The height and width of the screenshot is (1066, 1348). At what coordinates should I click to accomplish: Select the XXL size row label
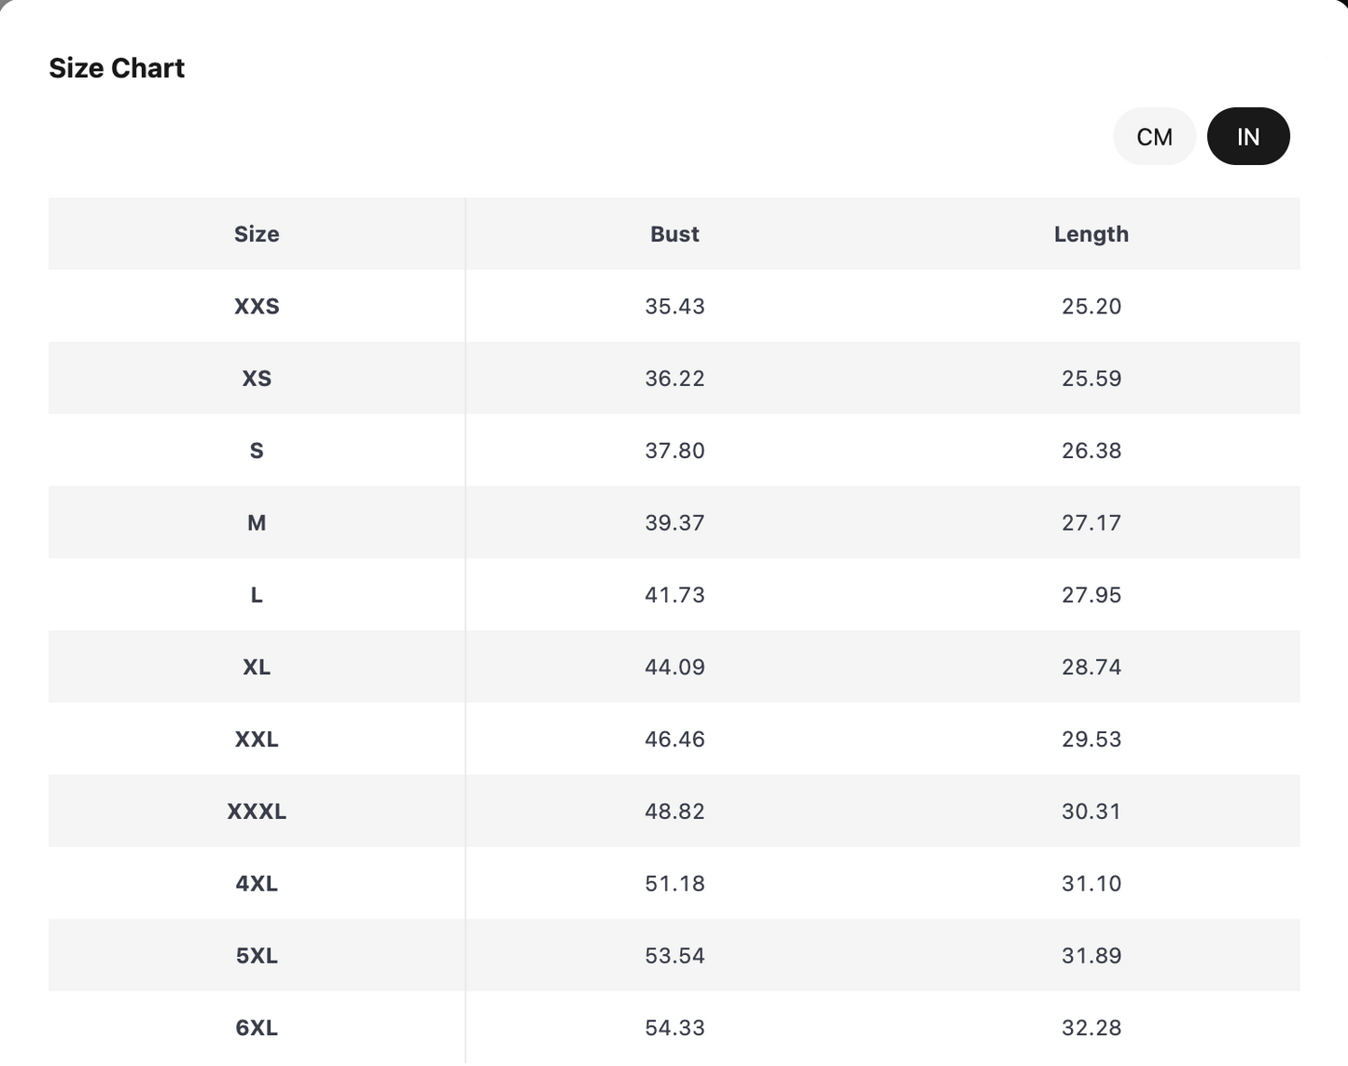257,740
